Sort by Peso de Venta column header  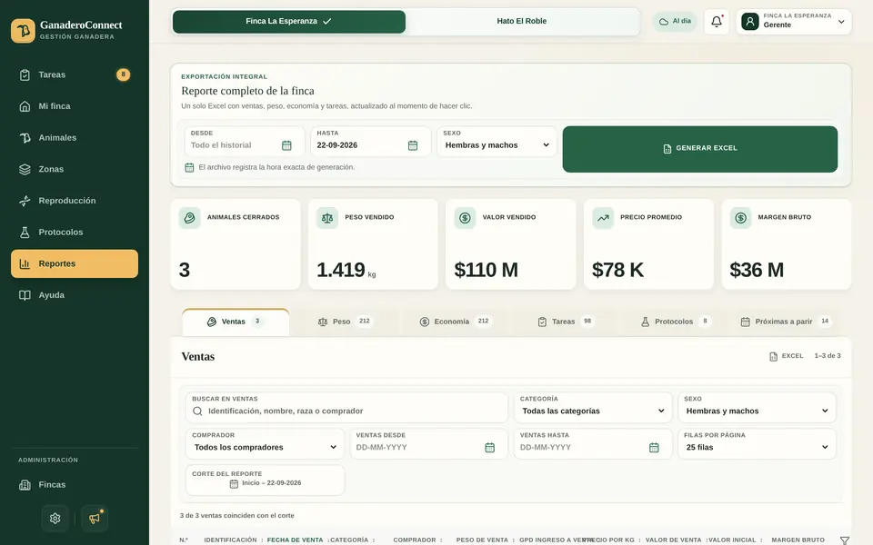482,540
